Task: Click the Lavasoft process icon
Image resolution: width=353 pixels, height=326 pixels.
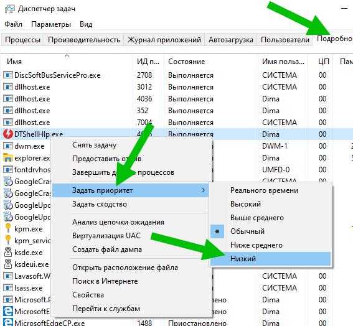Action: [8, 276]
